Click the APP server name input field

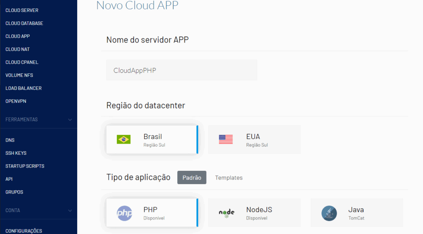[x=181, y=70]
